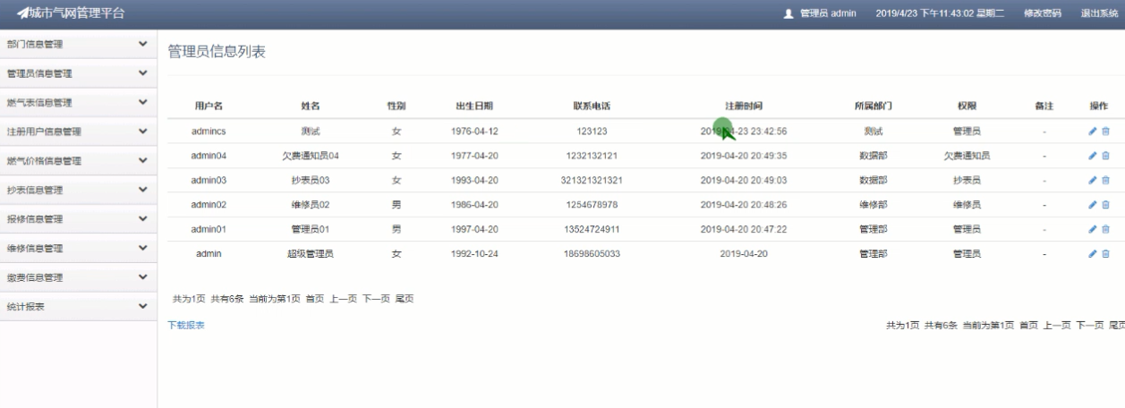1125x408 pixels.
Task: Click the delete trash icon for admincs
Action: [1105, 132]
